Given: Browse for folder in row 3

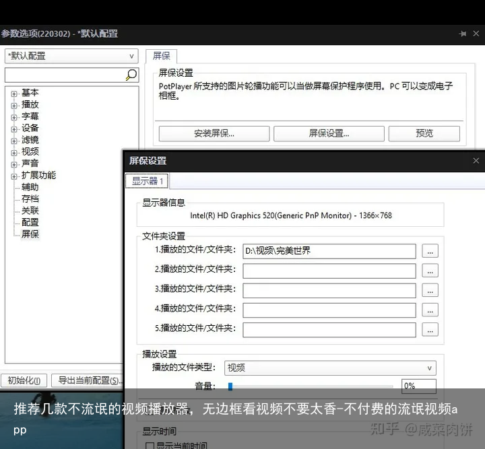Looking at the screenshot, I should 430,290.
